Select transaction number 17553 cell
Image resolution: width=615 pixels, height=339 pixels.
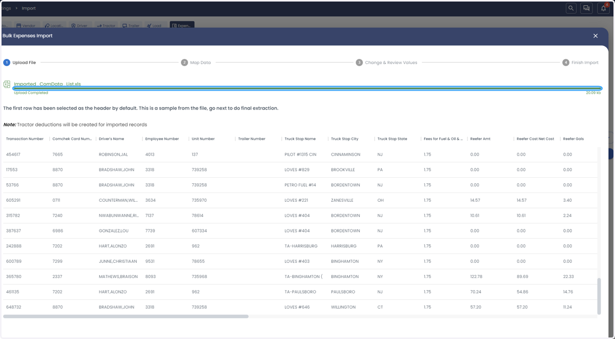[12, 169]
